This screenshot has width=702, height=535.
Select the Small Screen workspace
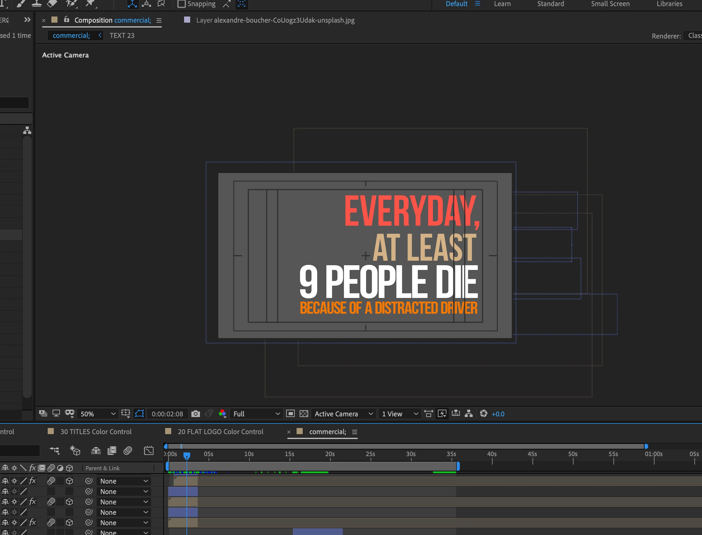pyautogui.click(x=610, y=4)
